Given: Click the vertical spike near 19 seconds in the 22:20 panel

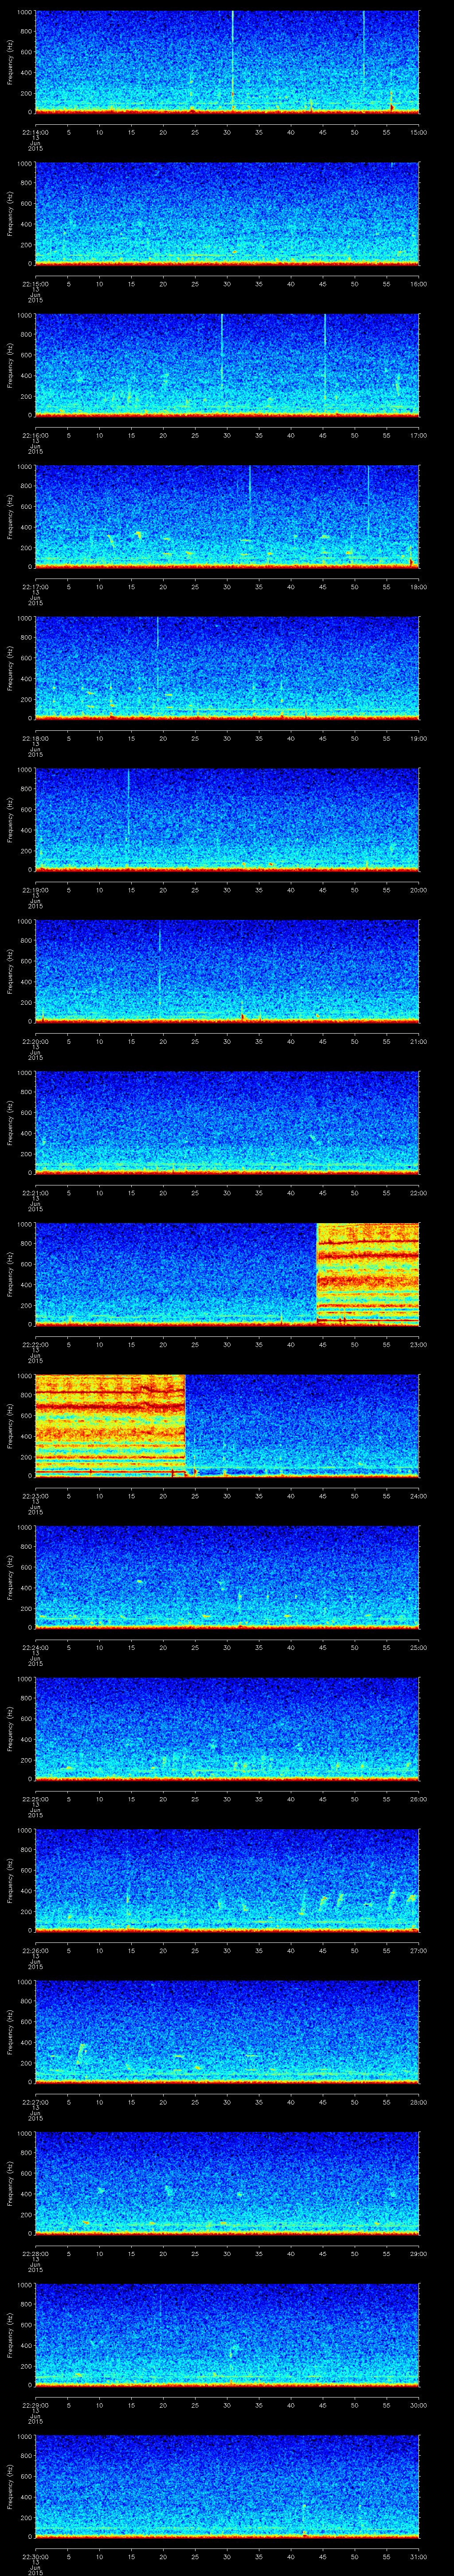Looking at the screenshot, I should click(x=160, y=955).
